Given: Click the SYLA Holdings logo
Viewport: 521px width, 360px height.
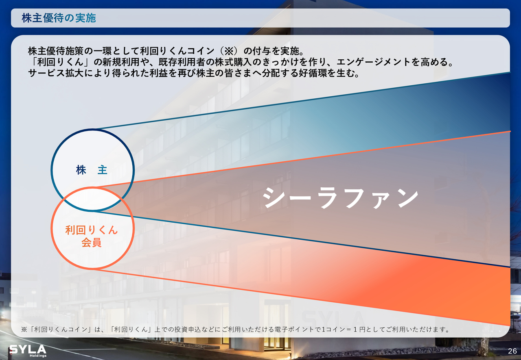Looking at the screenshot, I should pos(28,351).
